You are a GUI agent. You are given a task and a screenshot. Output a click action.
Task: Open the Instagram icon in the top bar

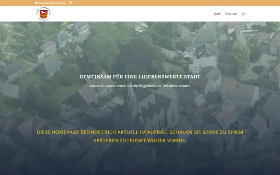[70, 3]
